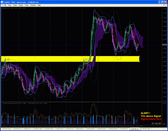The width and height of the screenshot is (168, 131).
Task: Switch to the EURUSD,Daily chart tab
Action: (x=146, y=129)
